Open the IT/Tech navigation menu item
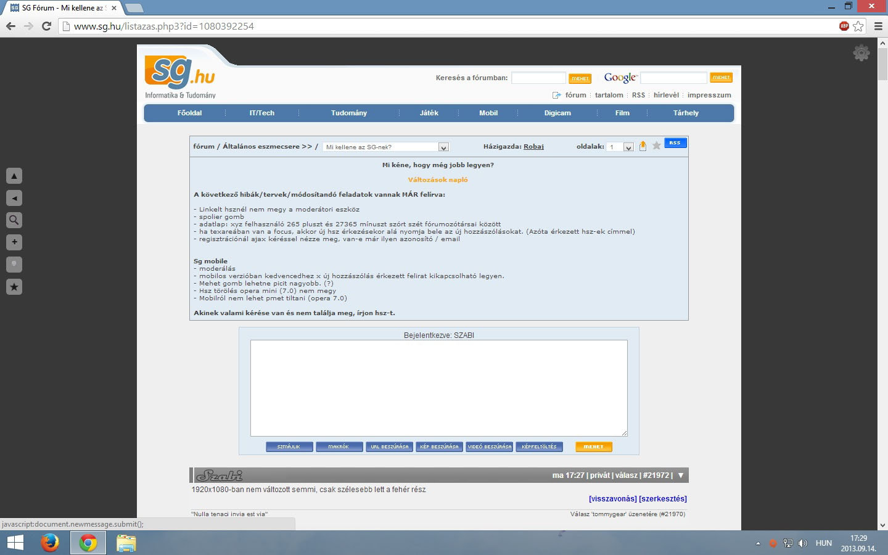 [262, 113]
